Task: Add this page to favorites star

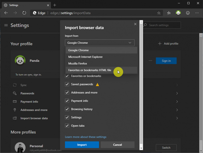Action: (159, 13)
